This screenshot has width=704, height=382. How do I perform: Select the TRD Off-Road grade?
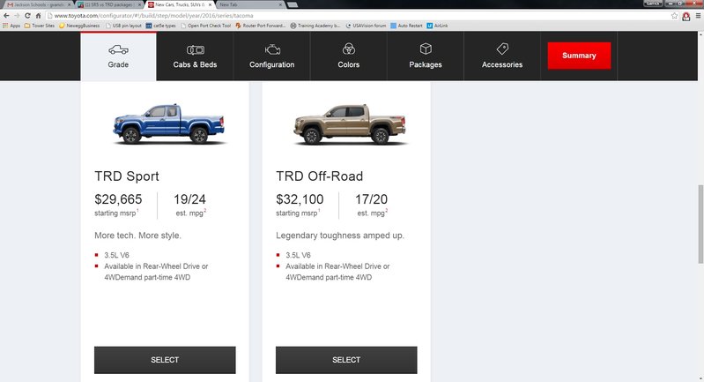(x=346, y=360)
